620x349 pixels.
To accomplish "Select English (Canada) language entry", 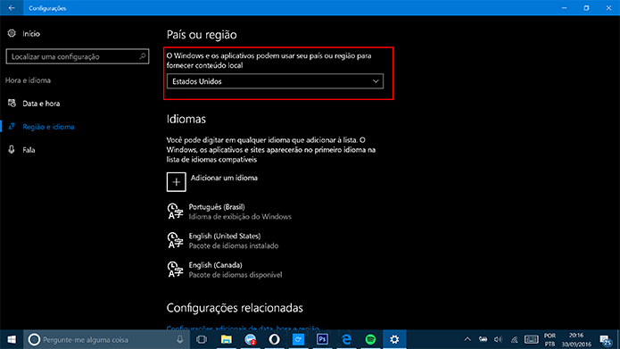I will point(235,270).
